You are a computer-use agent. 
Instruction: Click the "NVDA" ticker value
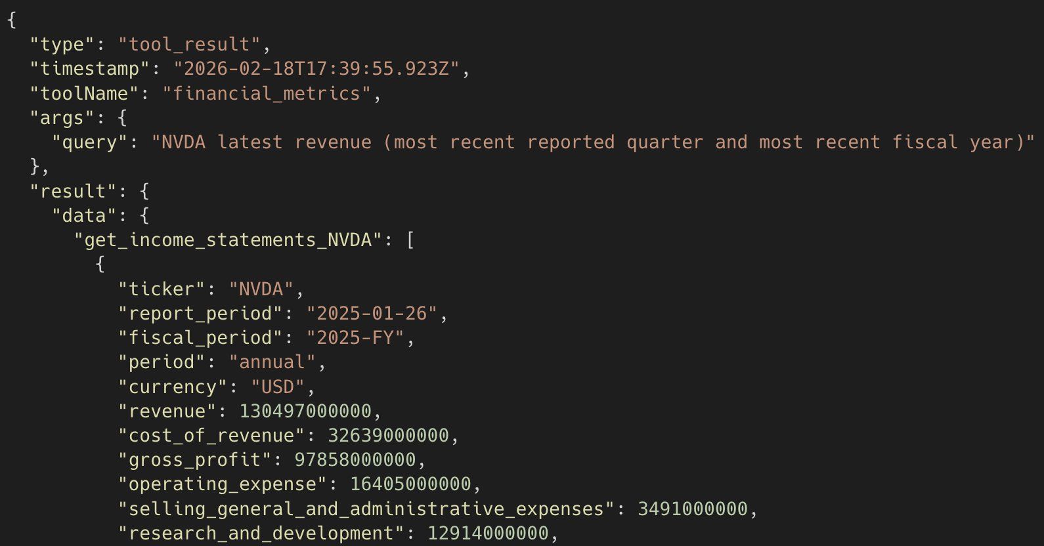[x=261, y=289]
